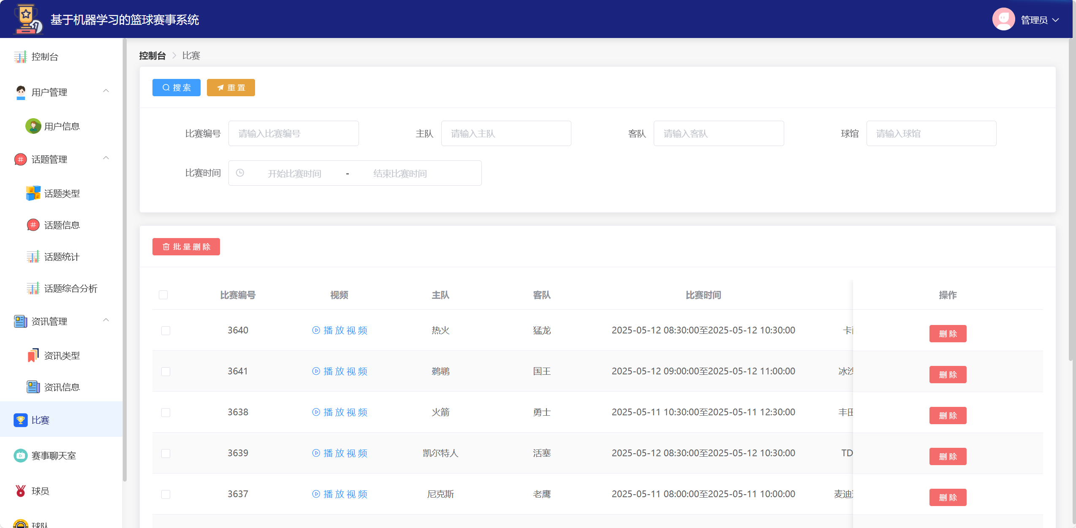Check the row checkbox for match 3638

[x=166, y=412]
